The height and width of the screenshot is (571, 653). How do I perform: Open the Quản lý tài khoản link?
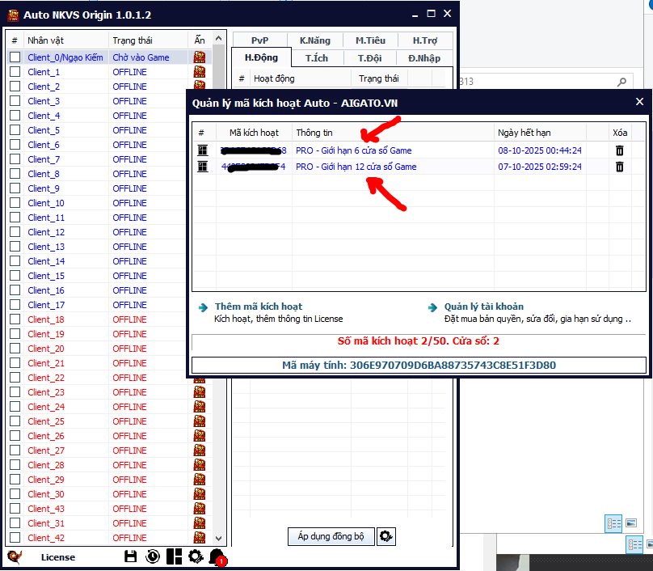coord(484,307)
